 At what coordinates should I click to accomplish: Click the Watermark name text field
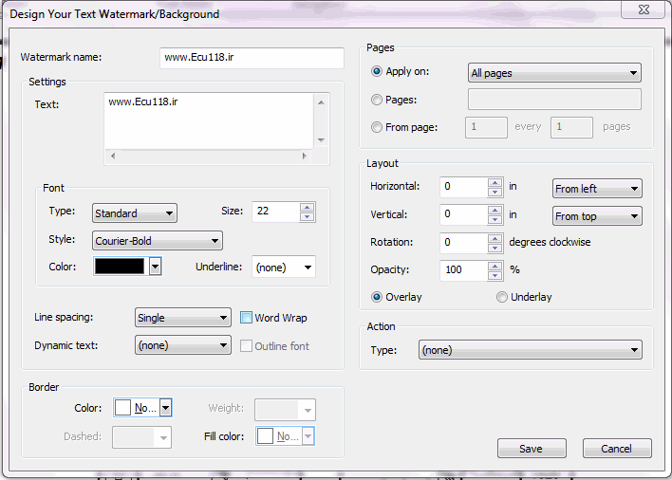(252, 58)
